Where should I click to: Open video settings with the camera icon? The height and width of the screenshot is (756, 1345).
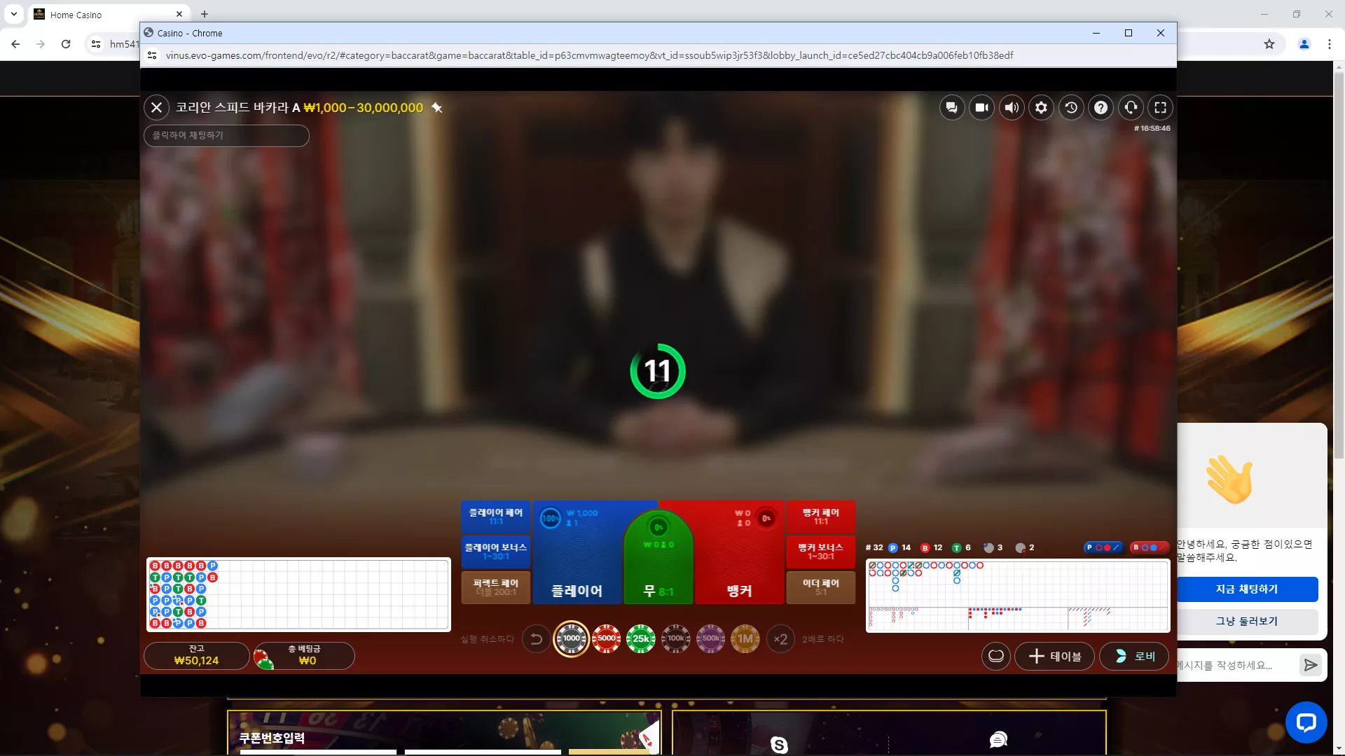(982, 108)
